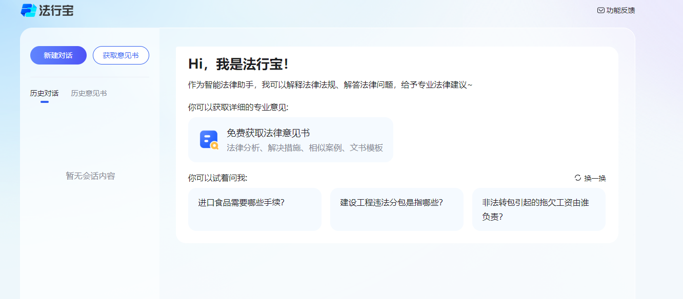This screenshot has width=683, height=299.
Task: Click 你可以获取详细的专业意见 label
Action: [238, 108]
